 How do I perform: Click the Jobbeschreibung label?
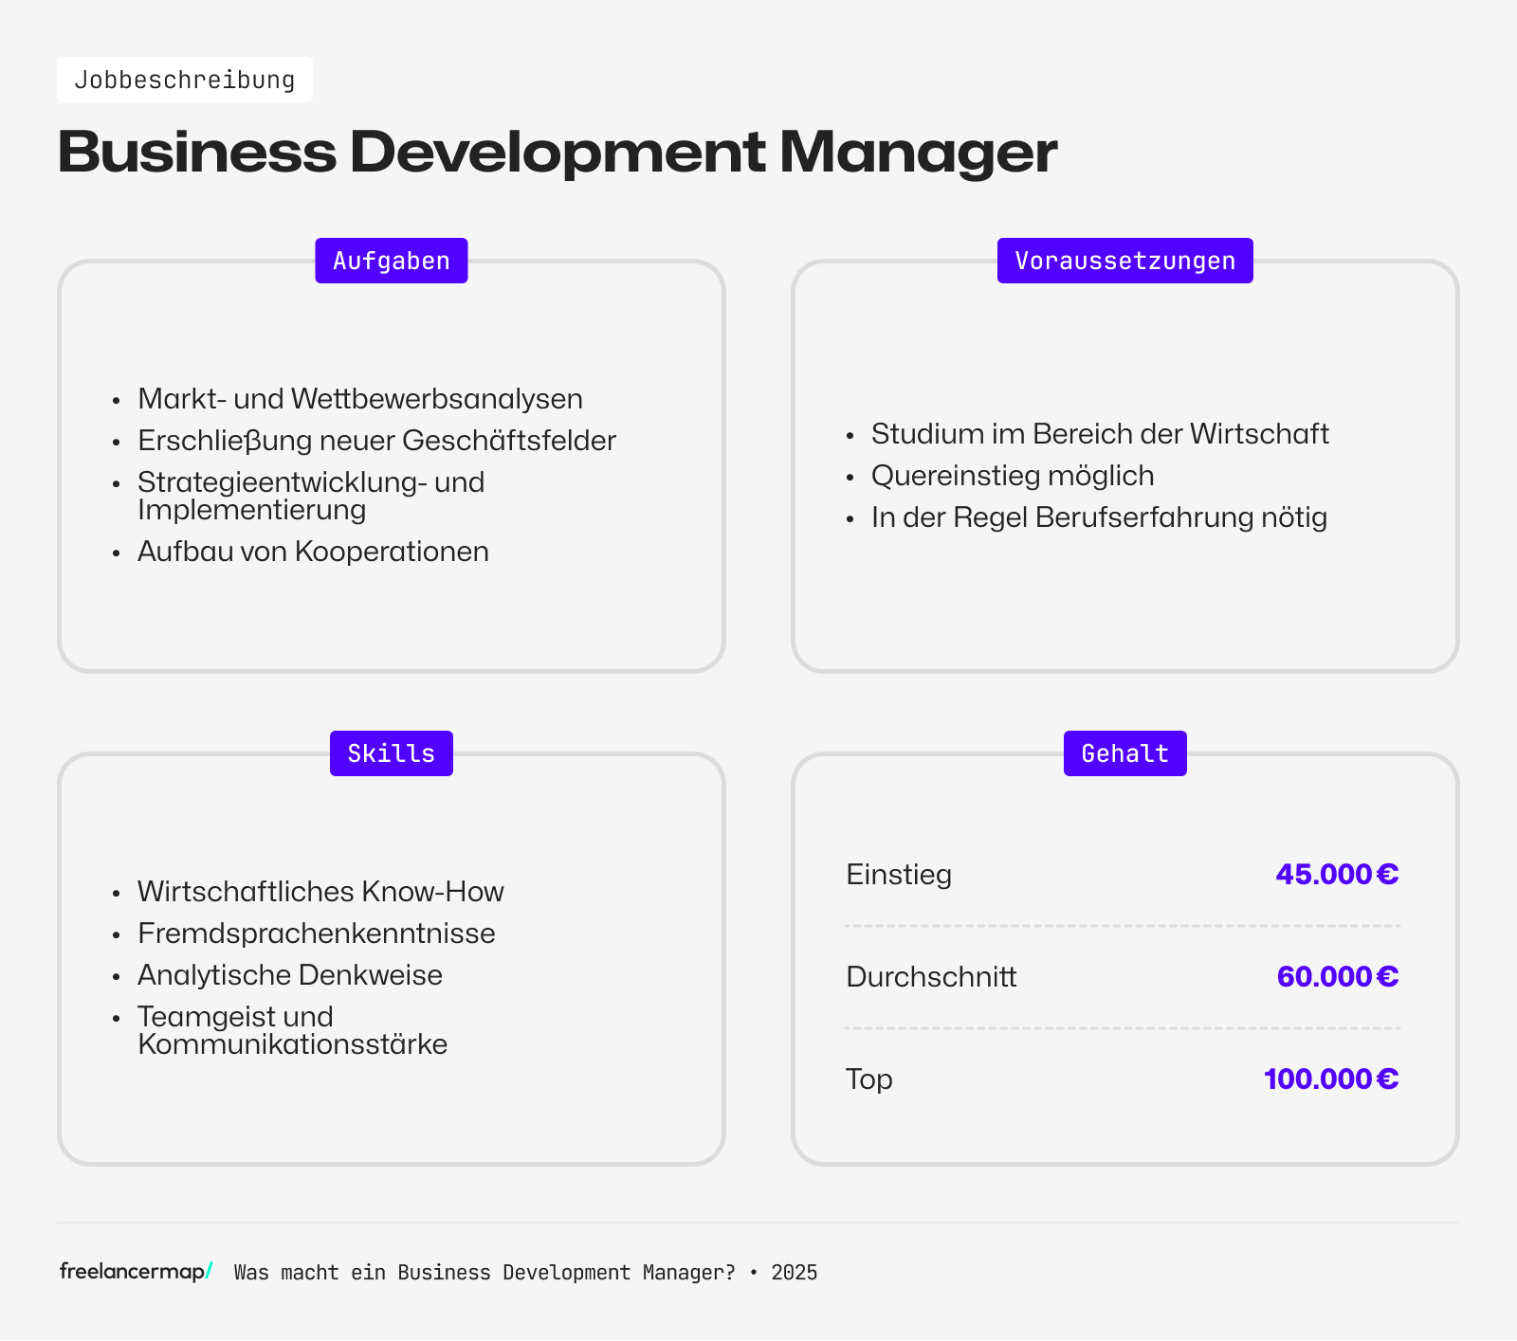185,79
